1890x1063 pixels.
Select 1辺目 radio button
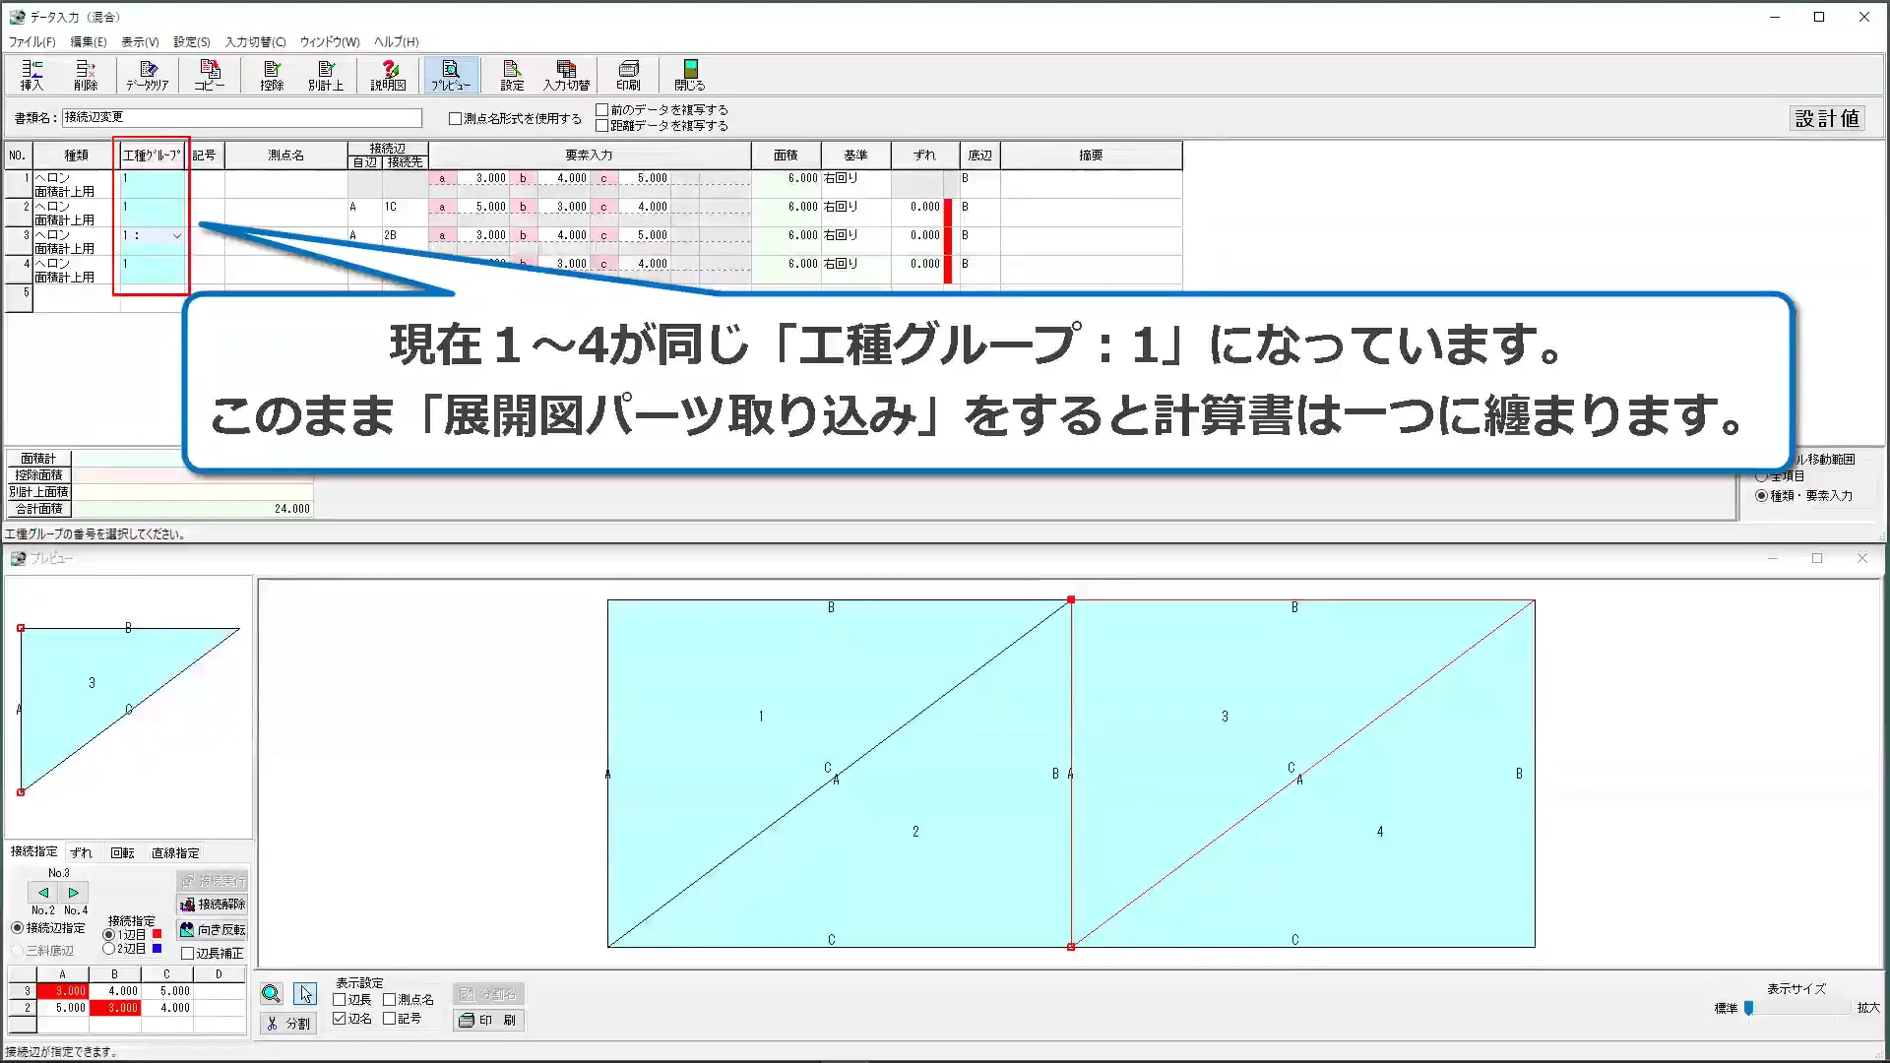tap(109, 935)
